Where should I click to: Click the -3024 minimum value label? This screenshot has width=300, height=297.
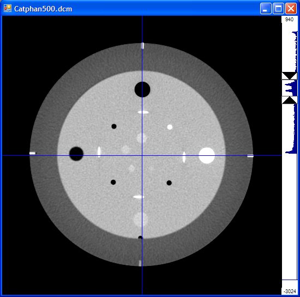pyautogui.click(x=290, y=291)
